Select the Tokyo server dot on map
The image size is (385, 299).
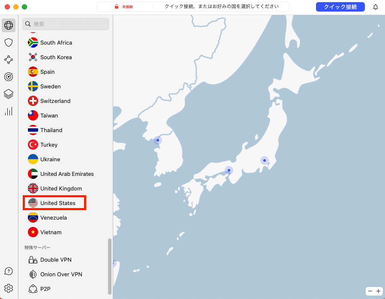coord(265,160)
